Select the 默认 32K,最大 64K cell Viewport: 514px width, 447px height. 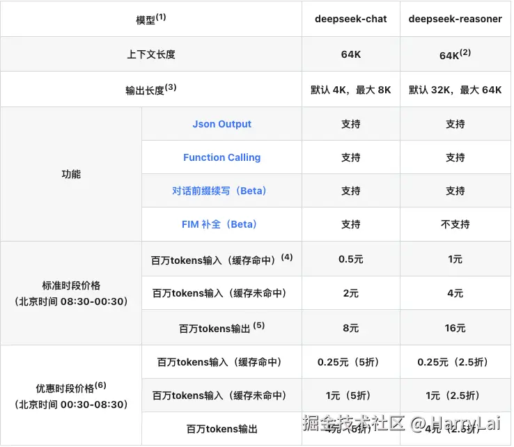(x=455, y=90)
